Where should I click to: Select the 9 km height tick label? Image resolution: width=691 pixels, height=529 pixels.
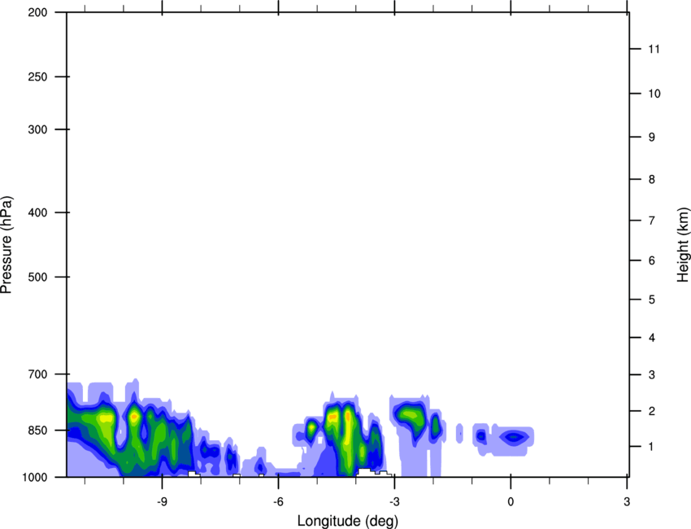(x=651, y=137)
